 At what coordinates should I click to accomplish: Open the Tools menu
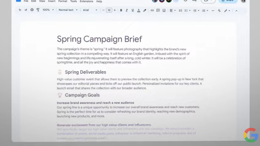point(73,1)
